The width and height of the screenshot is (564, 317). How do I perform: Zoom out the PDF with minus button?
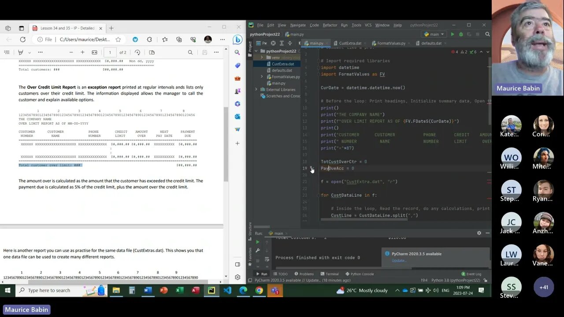tap(71, 52)
